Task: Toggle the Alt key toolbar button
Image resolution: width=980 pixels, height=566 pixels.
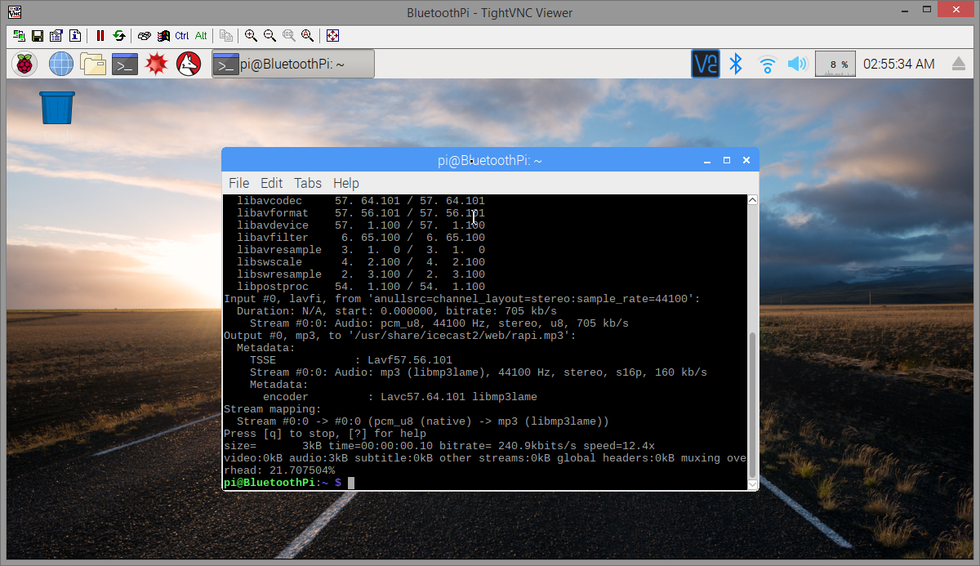Action: (x=201, y=36)
